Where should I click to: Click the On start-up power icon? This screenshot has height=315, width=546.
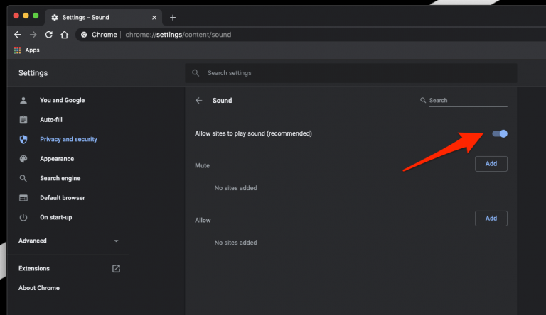pyautogui.click(x=23, y=218)
